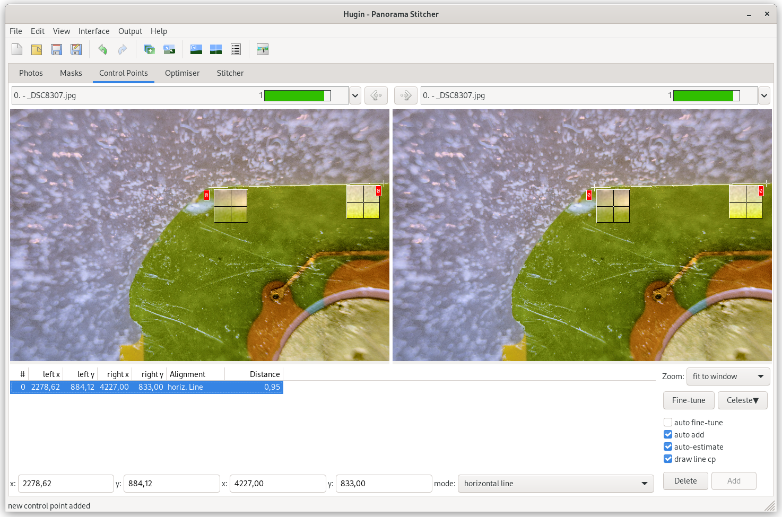Click the Delete button
Viewport: 782px width, 517px height.
[685, 481]
